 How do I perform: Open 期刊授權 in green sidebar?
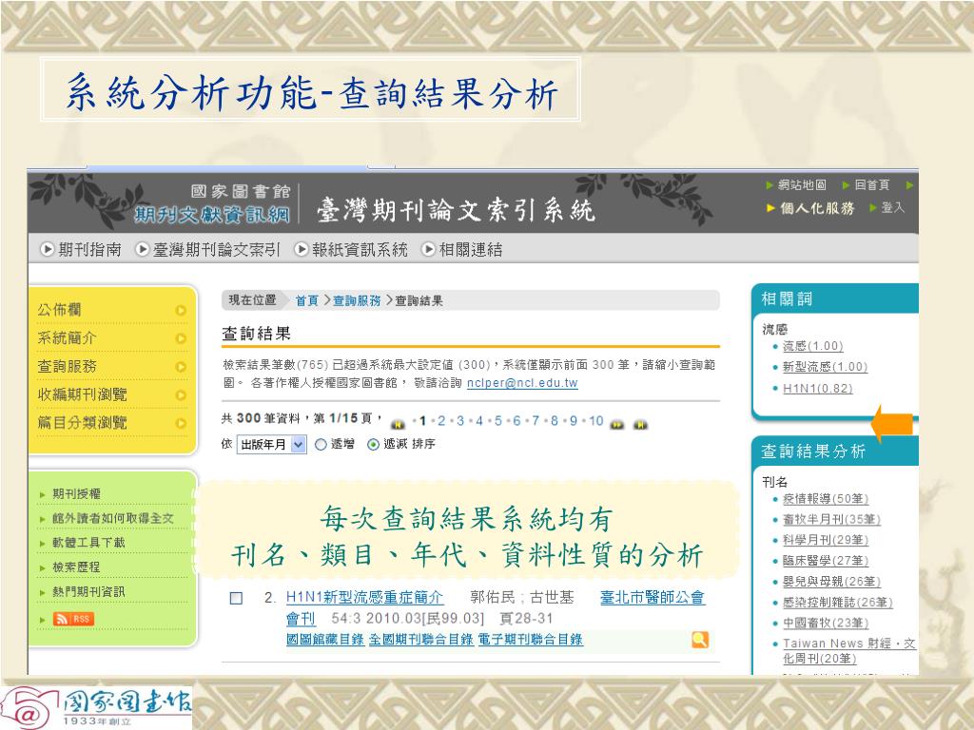tap(76, 493)
